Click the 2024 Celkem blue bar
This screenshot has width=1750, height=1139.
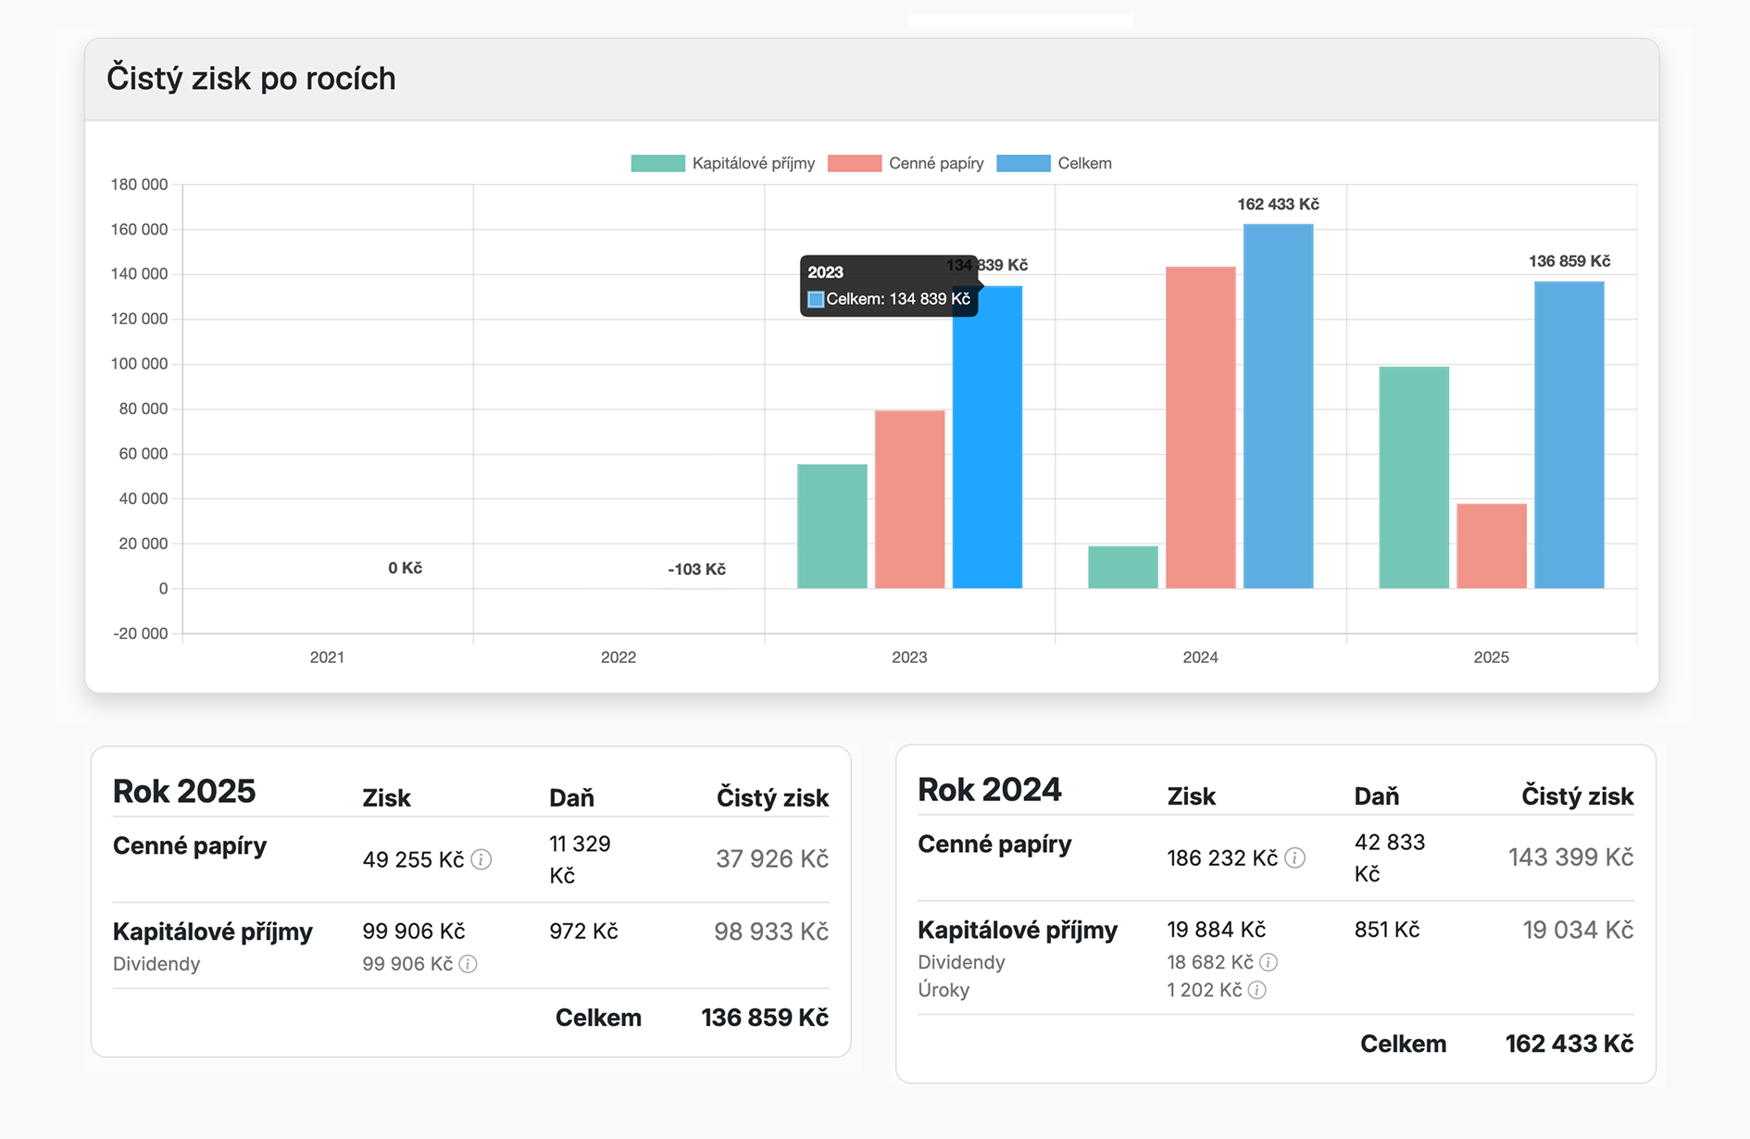[1279, 406]
